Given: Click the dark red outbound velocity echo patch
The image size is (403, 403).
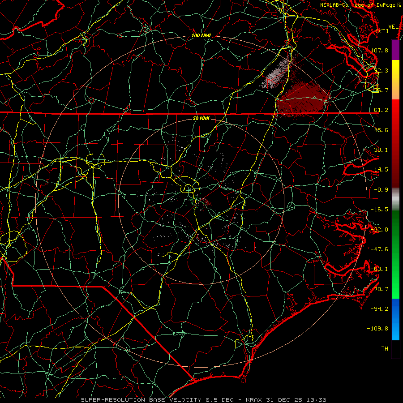Looking at the screenshot, I should coord(303,98).
